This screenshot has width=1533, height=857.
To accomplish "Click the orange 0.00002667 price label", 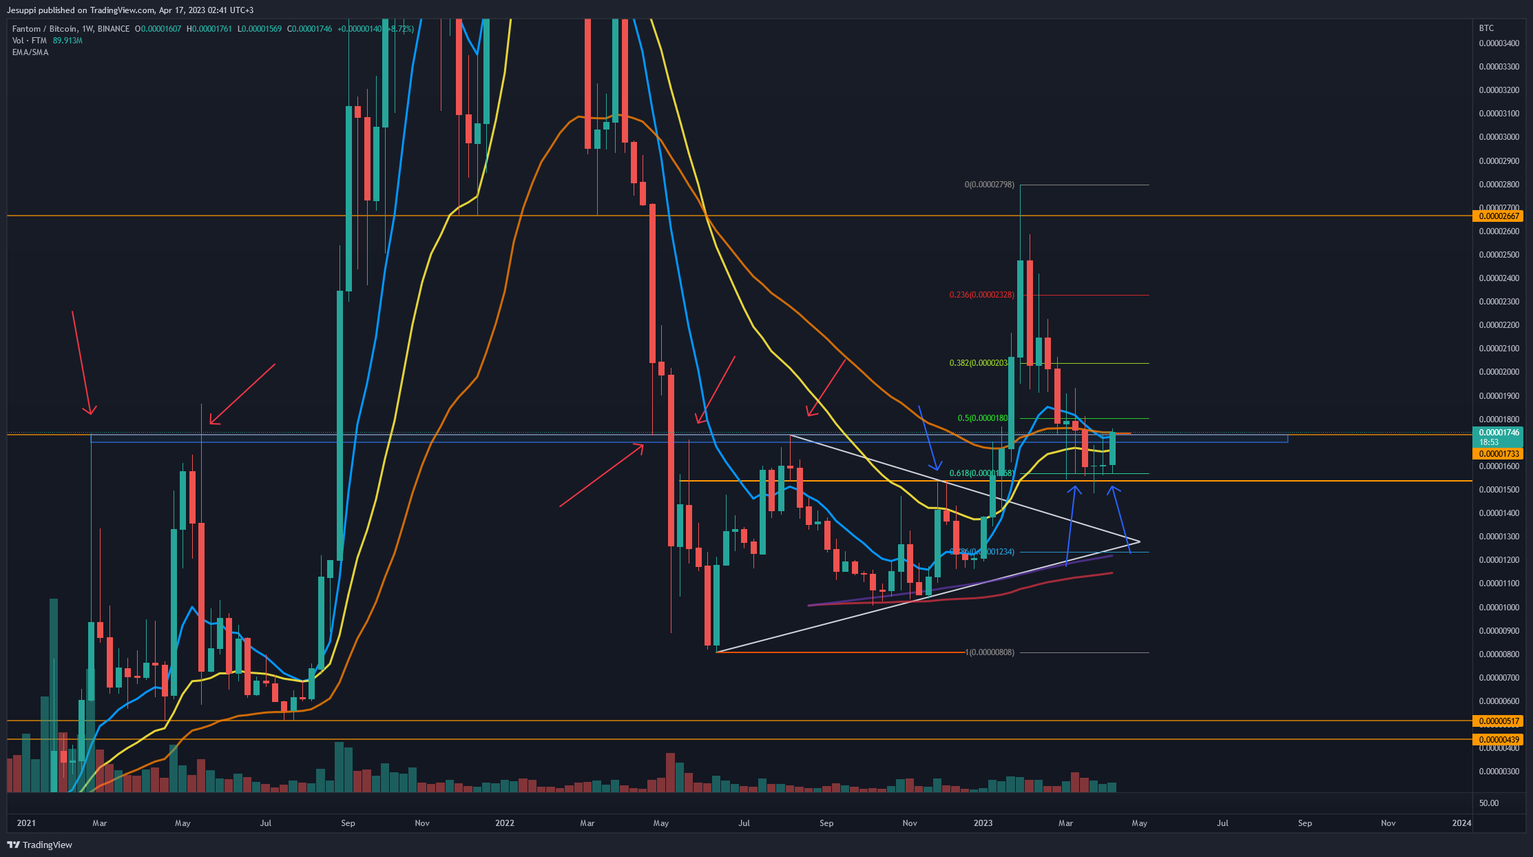I will point(1497,216).
